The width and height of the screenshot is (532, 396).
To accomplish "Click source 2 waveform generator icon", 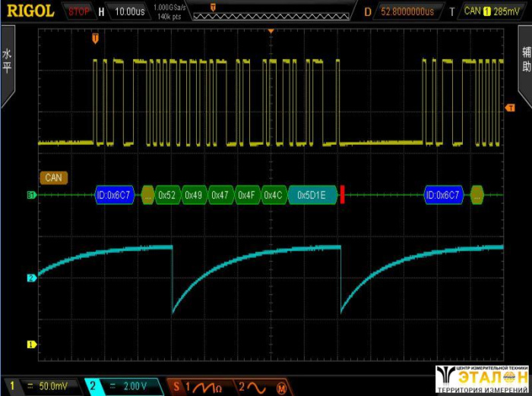I will [x=252, y=388].
